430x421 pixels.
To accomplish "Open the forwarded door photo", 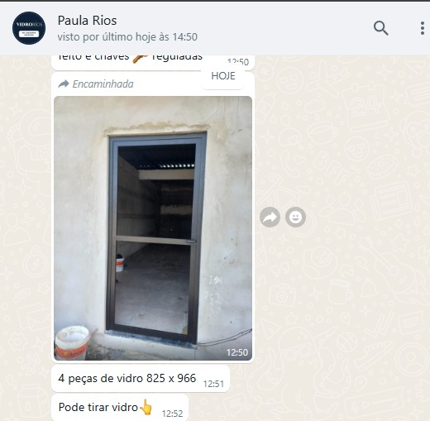I will pyautogui.click(x=153, y=228).
